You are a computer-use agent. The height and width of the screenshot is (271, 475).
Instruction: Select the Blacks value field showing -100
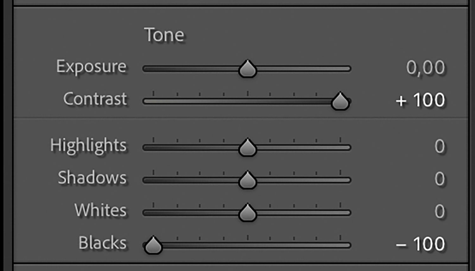click(420, 244)
